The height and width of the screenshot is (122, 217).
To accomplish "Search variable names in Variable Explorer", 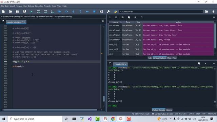I will (135, 17).
